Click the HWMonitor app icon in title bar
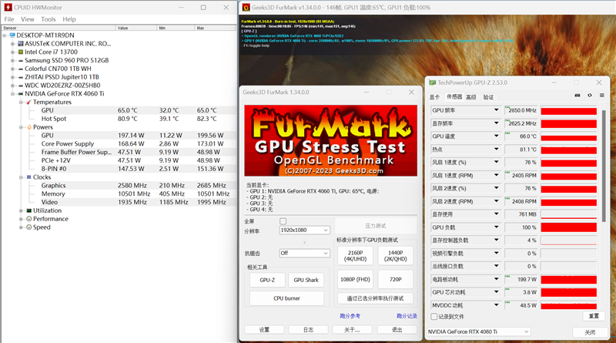616x343 pixels. point(8,7)
